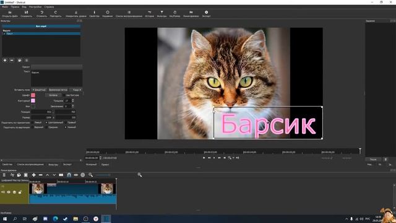Viewport: 396px width, 223px height.
Task: Adjust the outline thickness spinner arrows
Action: point(73,100)
